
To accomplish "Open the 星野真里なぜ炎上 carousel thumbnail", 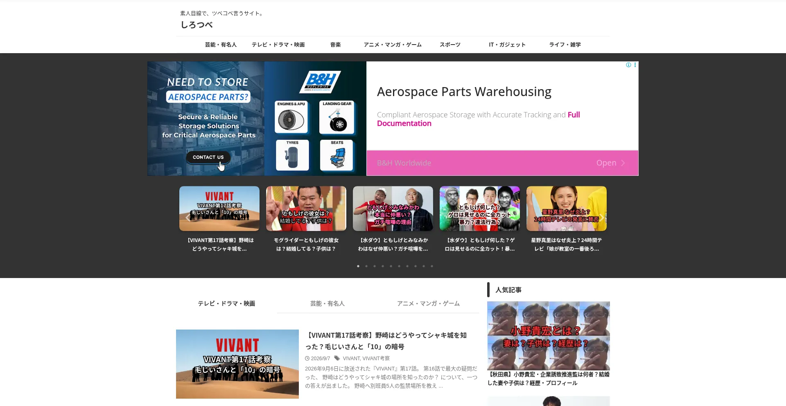I will [567, 209].
